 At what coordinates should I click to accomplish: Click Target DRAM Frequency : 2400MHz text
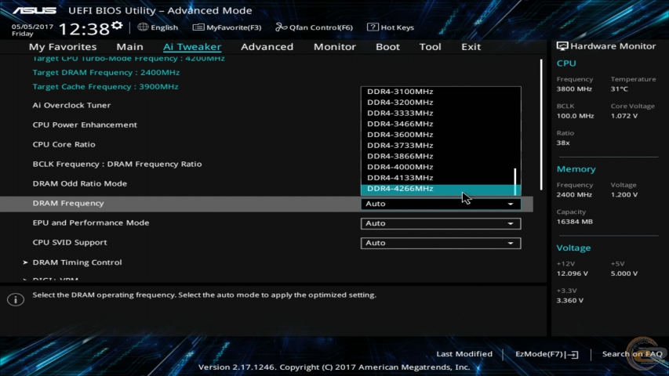[106, 73]
